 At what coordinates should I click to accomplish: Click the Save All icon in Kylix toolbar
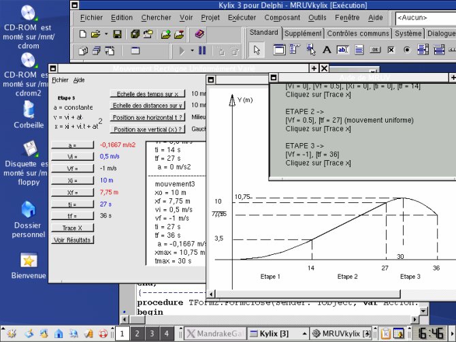[135, 34]
